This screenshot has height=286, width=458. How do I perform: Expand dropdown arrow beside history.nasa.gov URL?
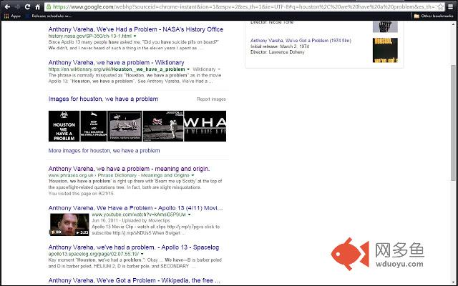pos(134,35)
